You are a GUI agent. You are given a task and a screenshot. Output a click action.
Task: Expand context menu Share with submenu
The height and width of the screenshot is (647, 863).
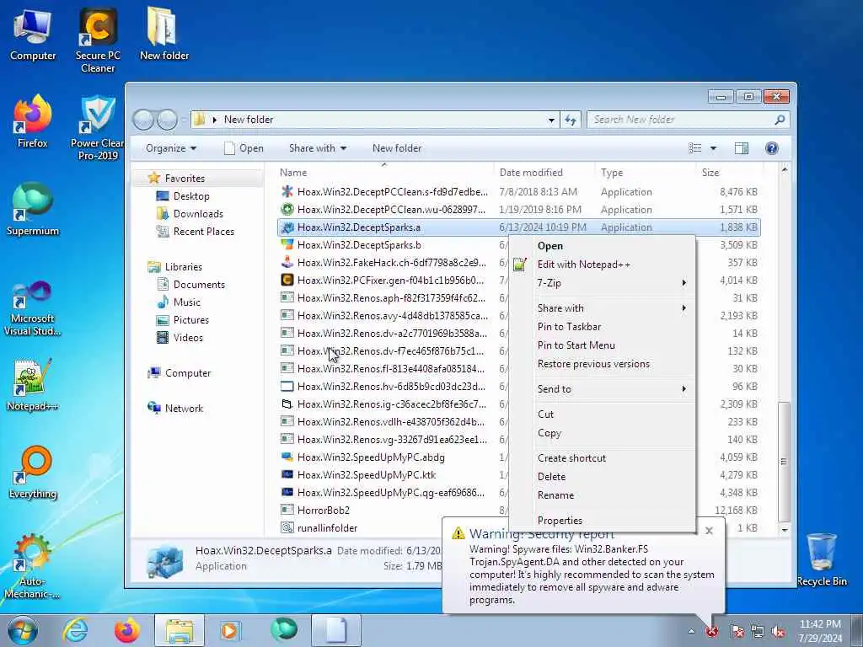pyautogui.click(x=603, y=308)
